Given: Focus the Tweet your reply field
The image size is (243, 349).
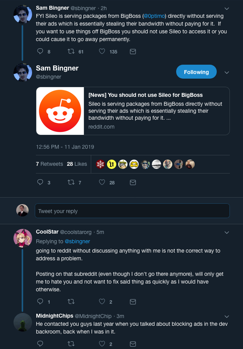Looking at the screenshot, I should 132,211.
